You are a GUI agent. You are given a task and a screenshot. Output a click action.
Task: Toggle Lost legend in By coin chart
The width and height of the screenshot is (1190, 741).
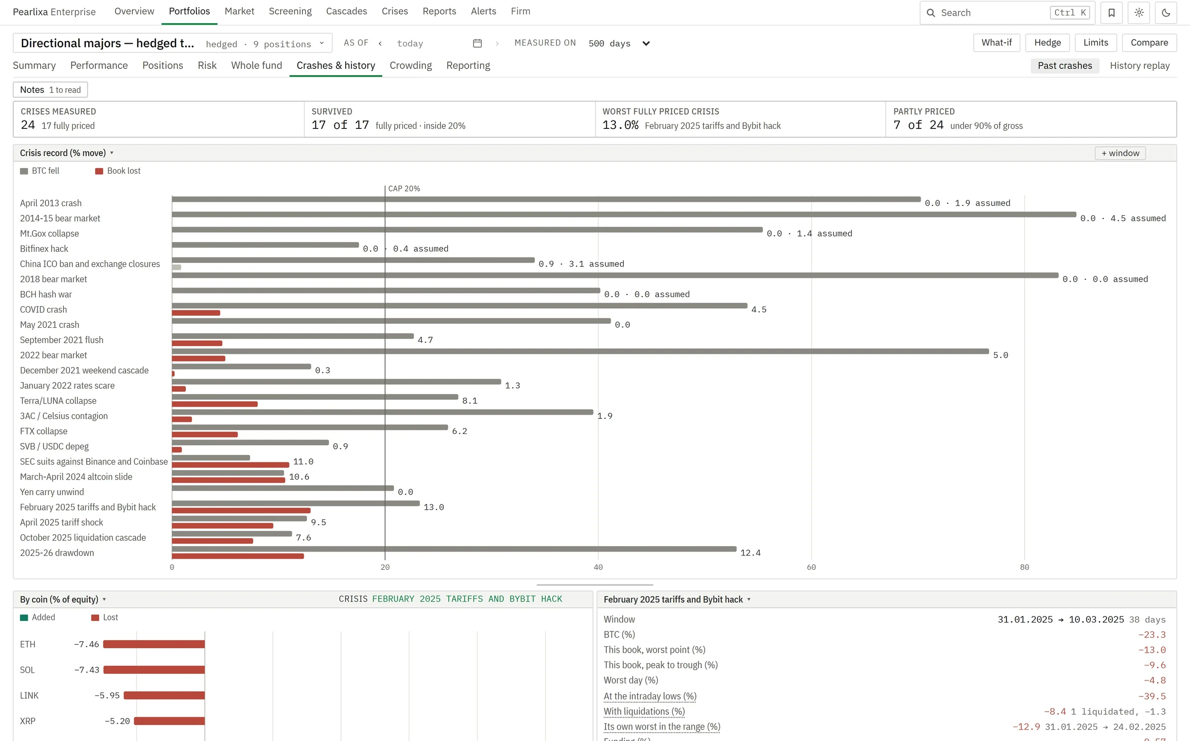click(x=105, y=617)
